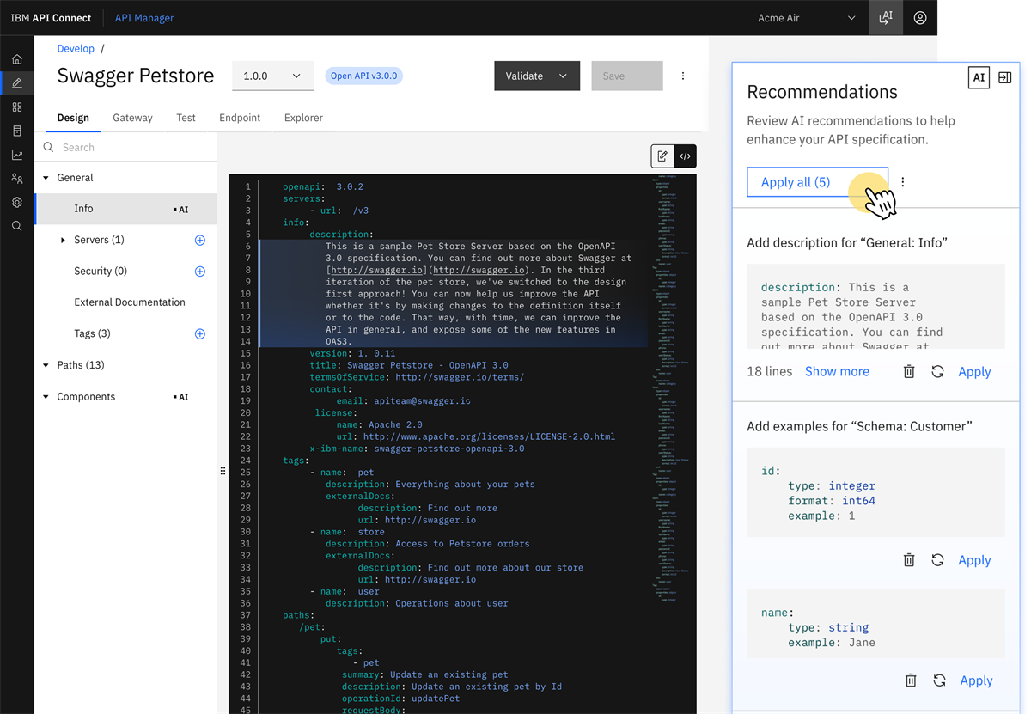Switch to the Gateway tab
Image resolution: width=1031 pixels, height=714 pixels.
(132, 118)
